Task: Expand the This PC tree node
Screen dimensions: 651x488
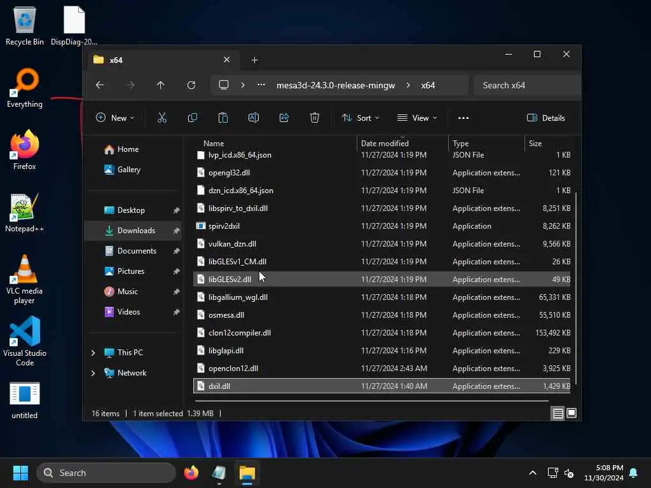Action: [93, 353]
